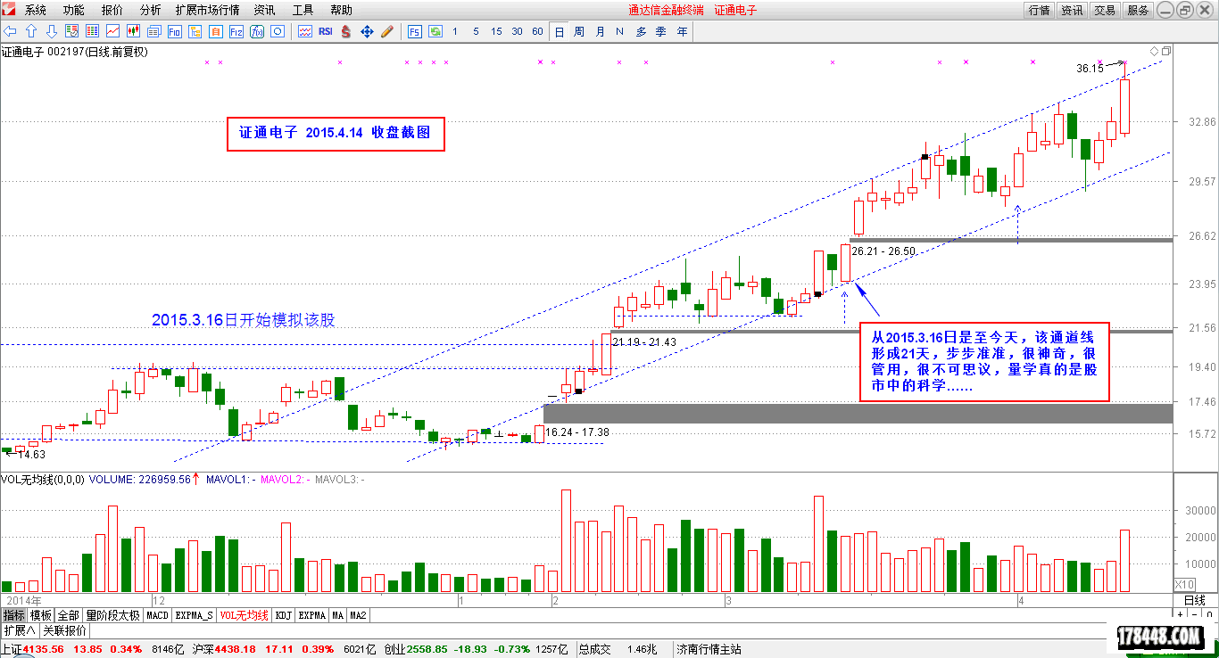Select the MACD indicator tab

[157, 615]
